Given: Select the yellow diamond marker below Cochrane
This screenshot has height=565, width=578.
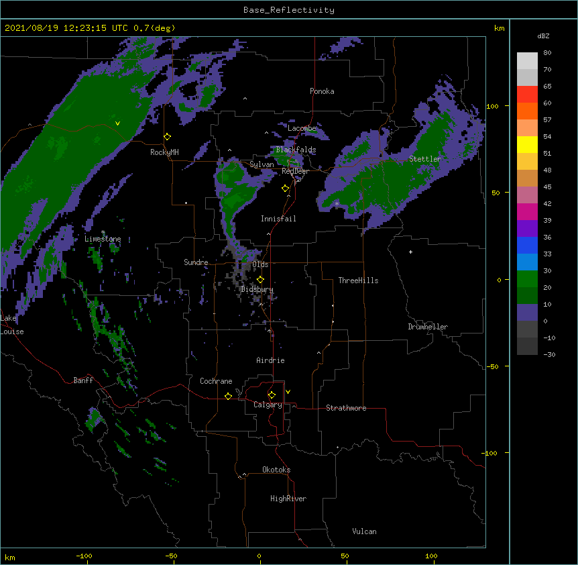Looking at the screenshot, I should [x=228, y=396].
